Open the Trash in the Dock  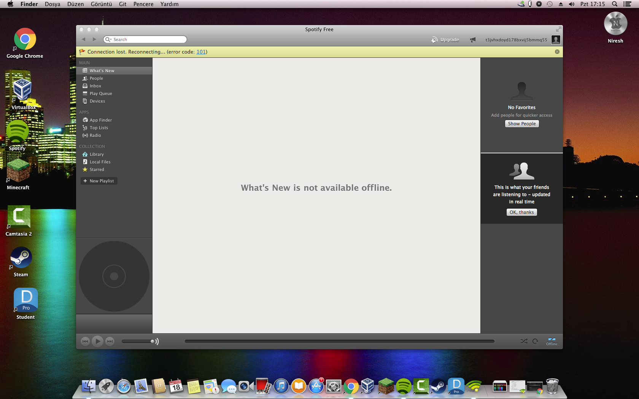point(552,386)
